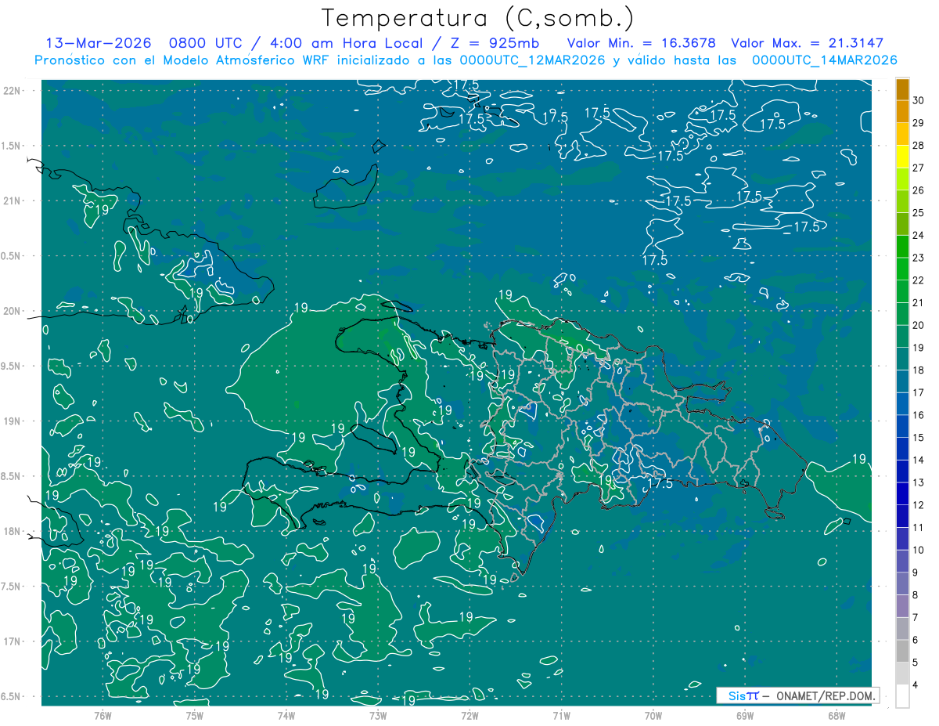Click legend value '30'
This screenshot has width=939, height=726.
pos(918,100)
